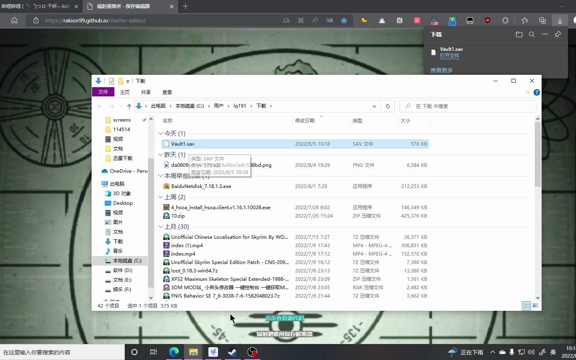Click the site lock icon in address bar
The height and width of the screenshot is (360, 576).
click(36, 20)
